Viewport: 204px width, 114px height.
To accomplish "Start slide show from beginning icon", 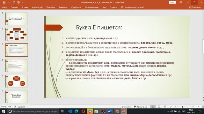I will click(18, 3).
